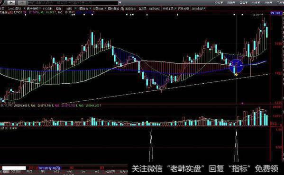Open the 工具 menu at top right
The height and width of the screenshot is (175, 284).
point(280,3)
